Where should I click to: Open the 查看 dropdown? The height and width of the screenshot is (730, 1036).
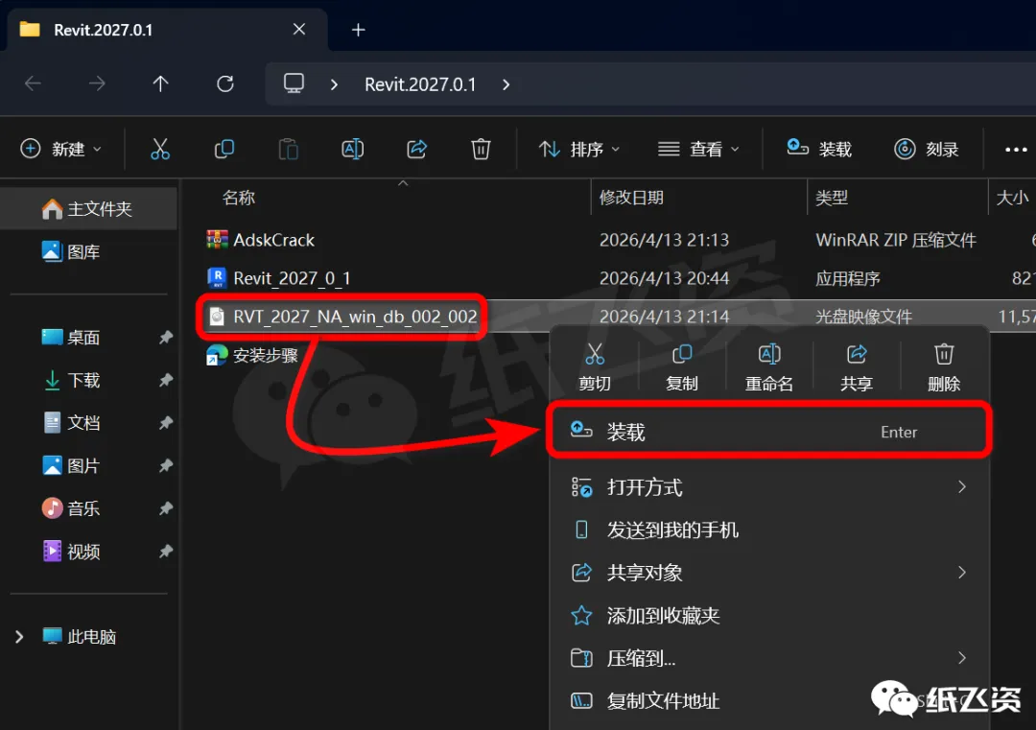click(x=697, y=150)
